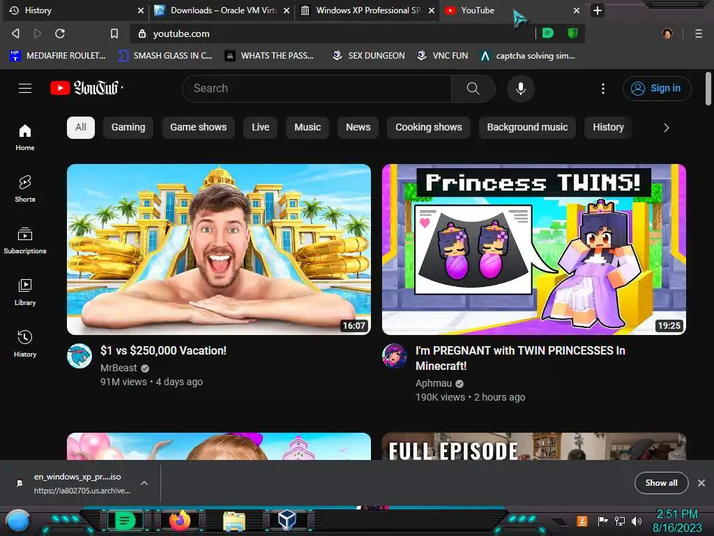Click the youtube.com address bar

click(333, 33)
